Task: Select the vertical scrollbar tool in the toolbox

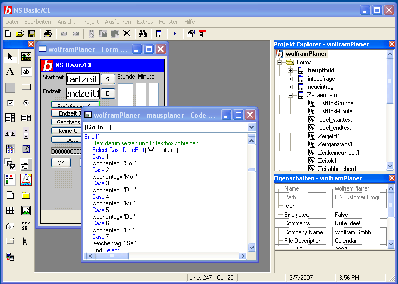Action: tap(26, 134)
